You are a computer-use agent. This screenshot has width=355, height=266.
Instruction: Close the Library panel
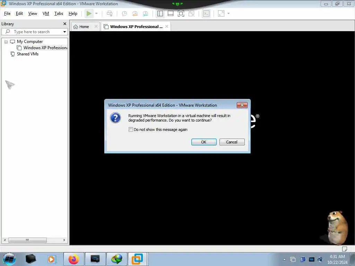(x=65, y=24)
